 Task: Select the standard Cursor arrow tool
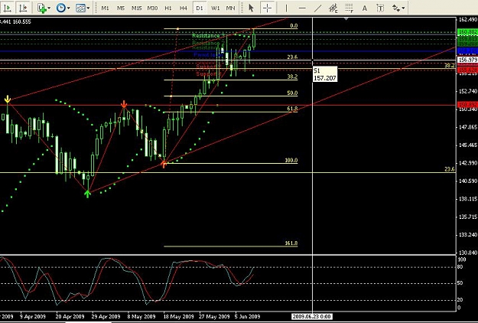click(251, 8)
